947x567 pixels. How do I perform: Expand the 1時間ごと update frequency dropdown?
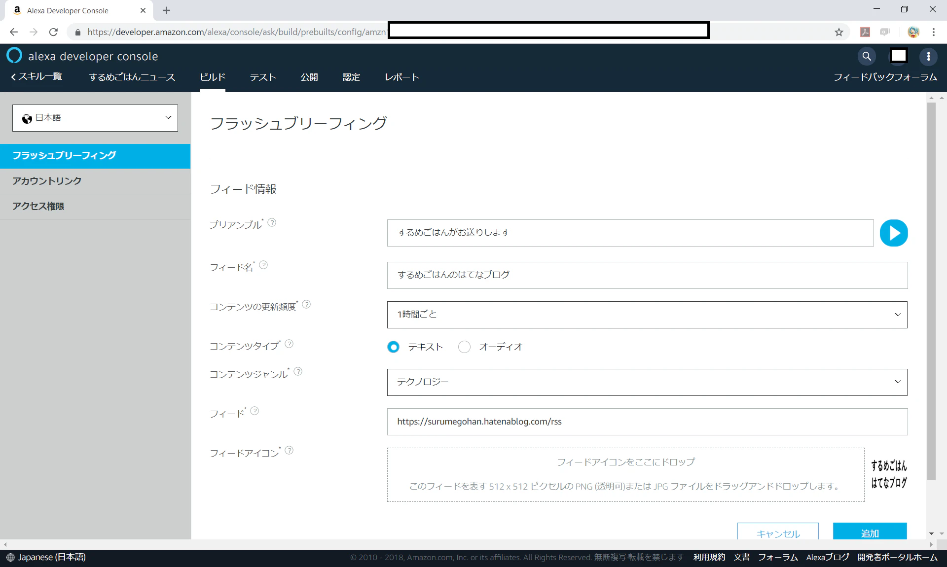click(647, 315)
